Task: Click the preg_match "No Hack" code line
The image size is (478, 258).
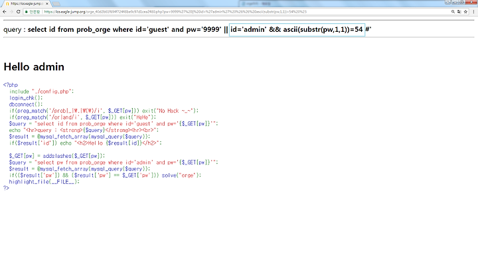Action: (x=104, y=111)
